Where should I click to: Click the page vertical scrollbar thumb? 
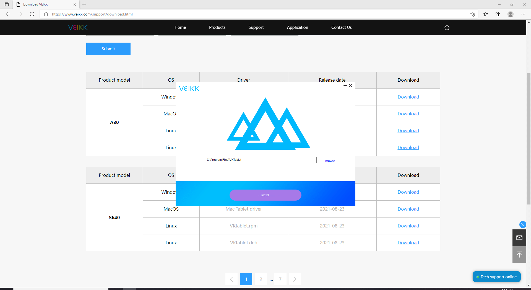coord(529,138)
